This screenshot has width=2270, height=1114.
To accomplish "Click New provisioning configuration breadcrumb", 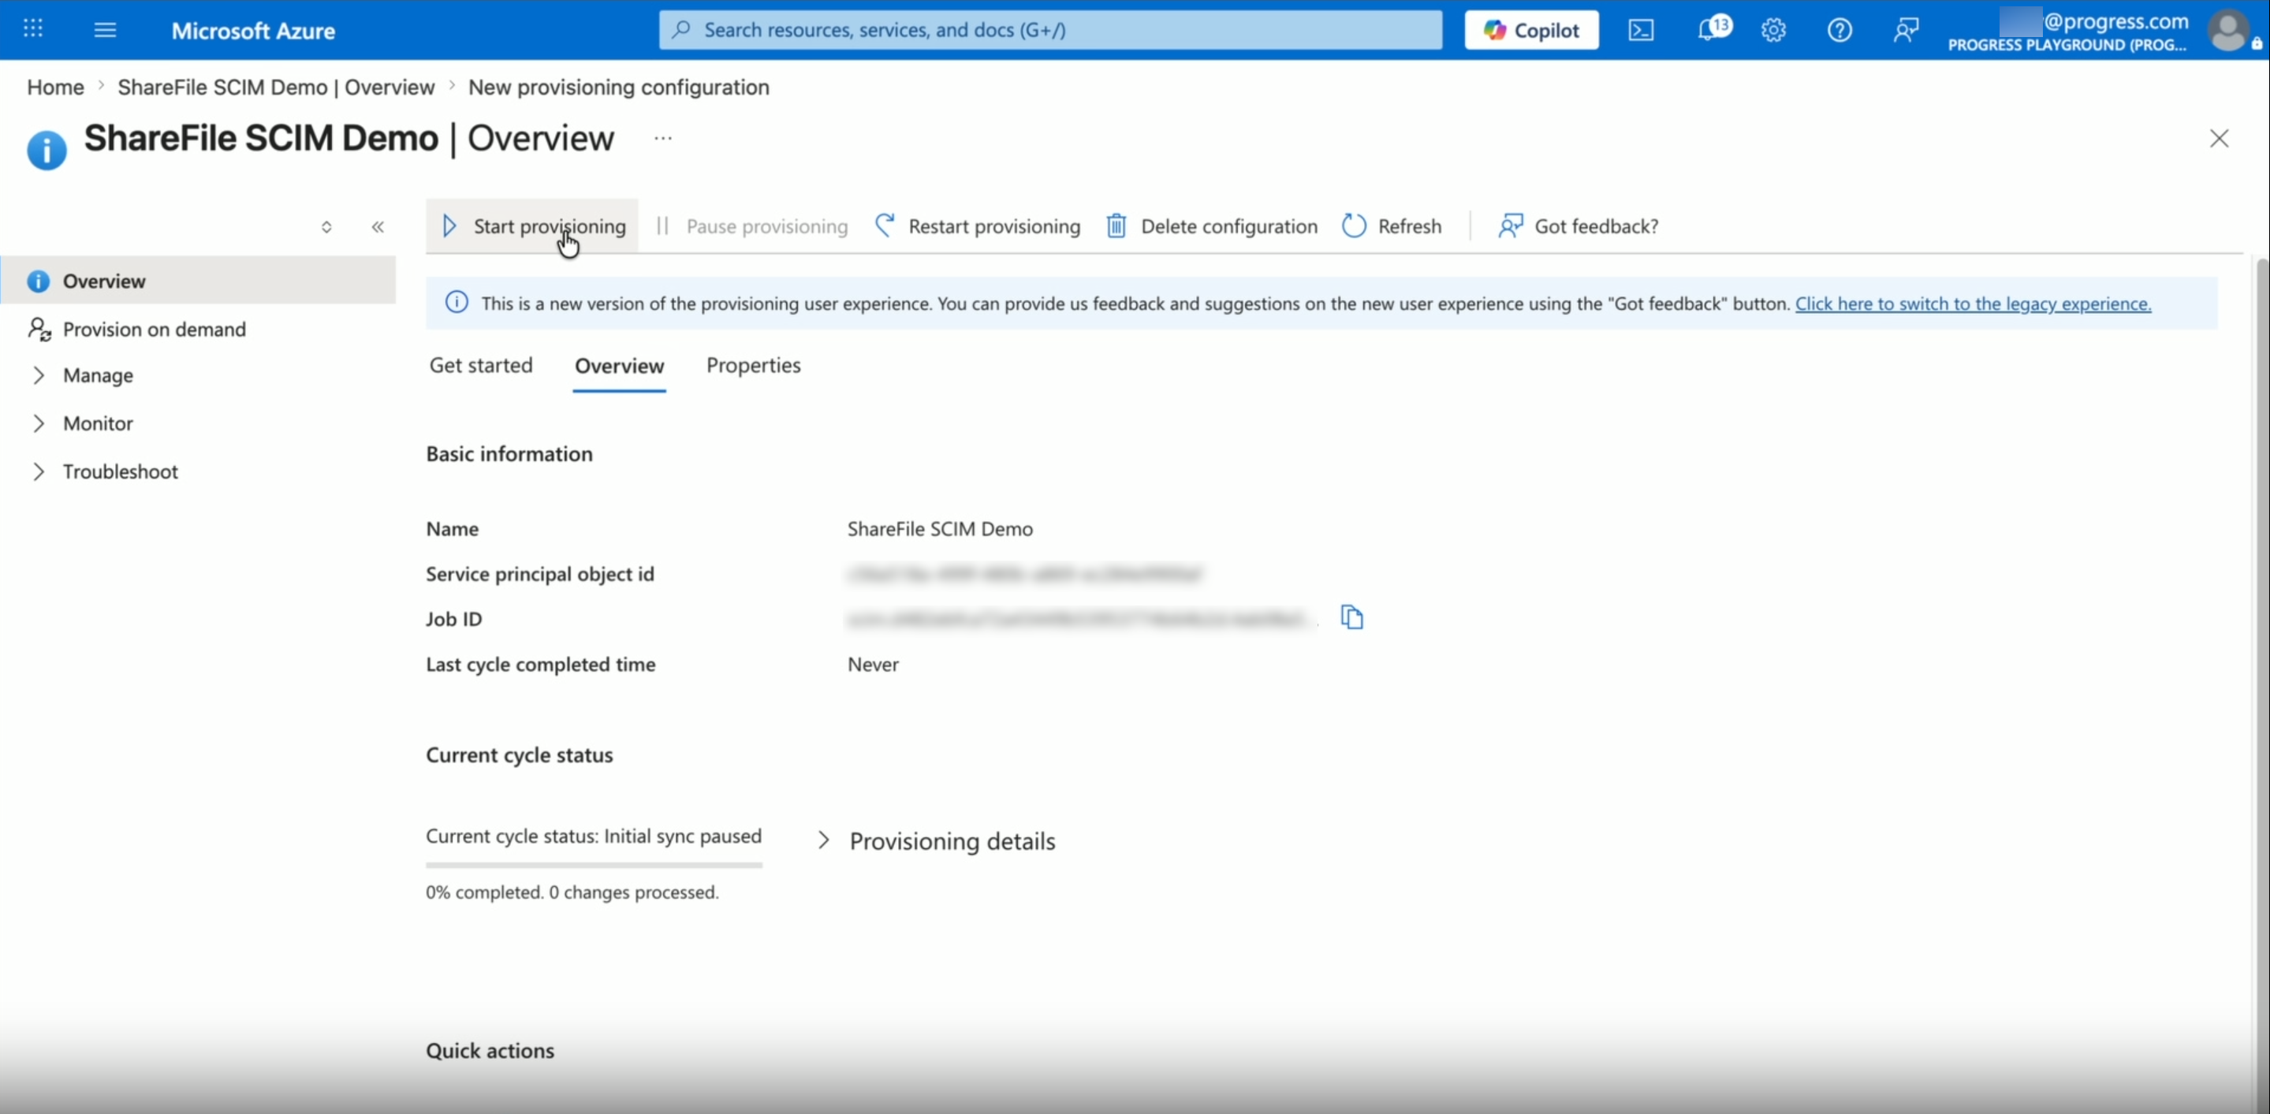I will coord(619,88).
